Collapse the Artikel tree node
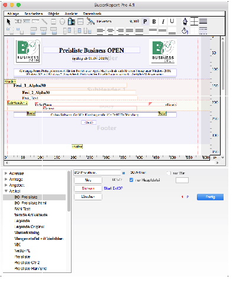236x283 pixels. coord(6,191)
